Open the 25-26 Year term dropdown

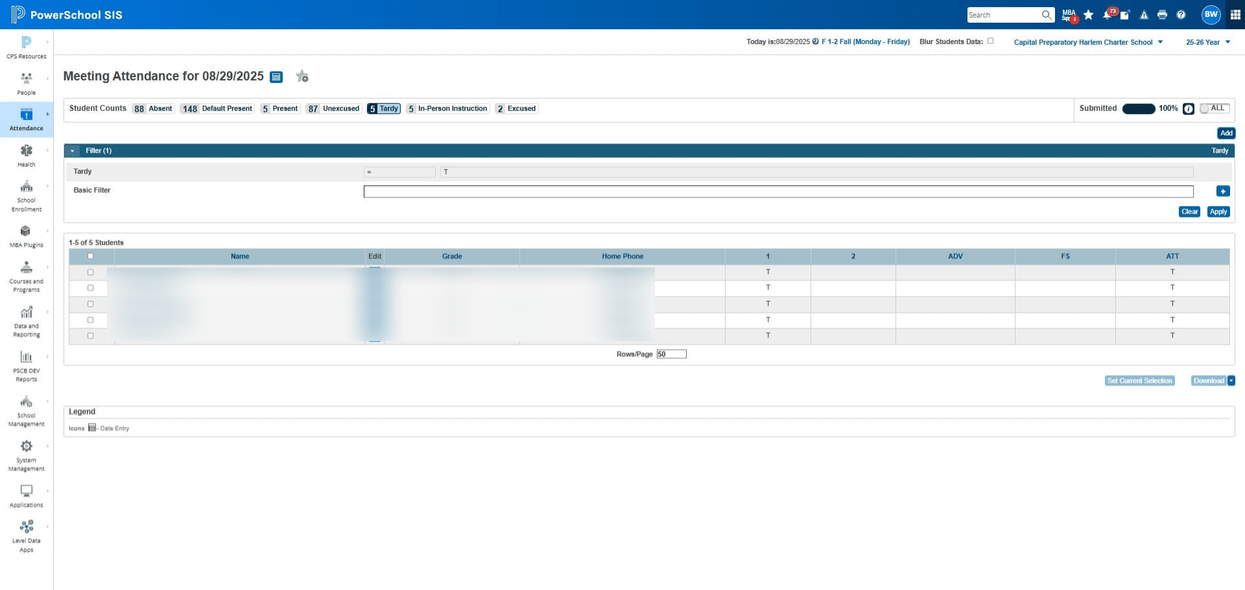point(1207,42)
